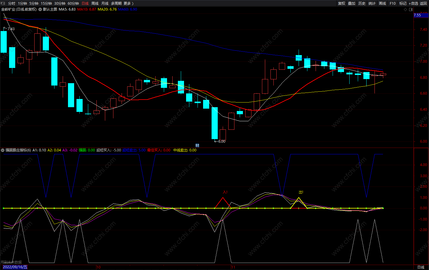Click month 10 marker on time axis
Image resolution: width=429 pixels, height=270 pixels.
98,267
